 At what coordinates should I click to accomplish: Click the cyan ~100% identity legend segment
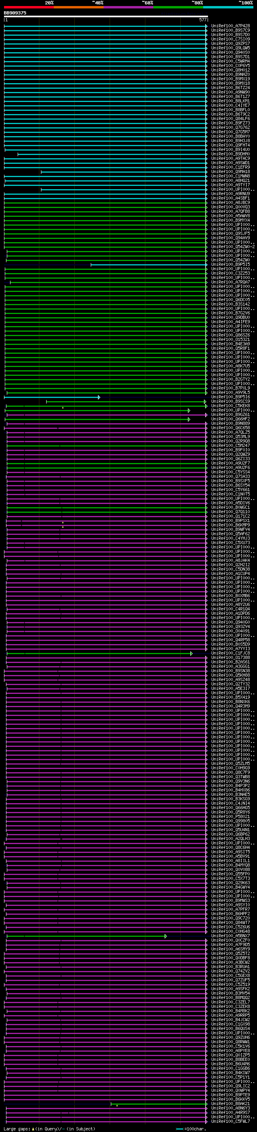228,7
